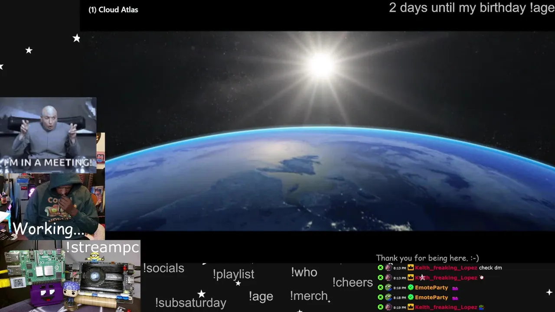
Task: Click the Kick badge on the 8:19 PM row
Action: click(380, 307)
